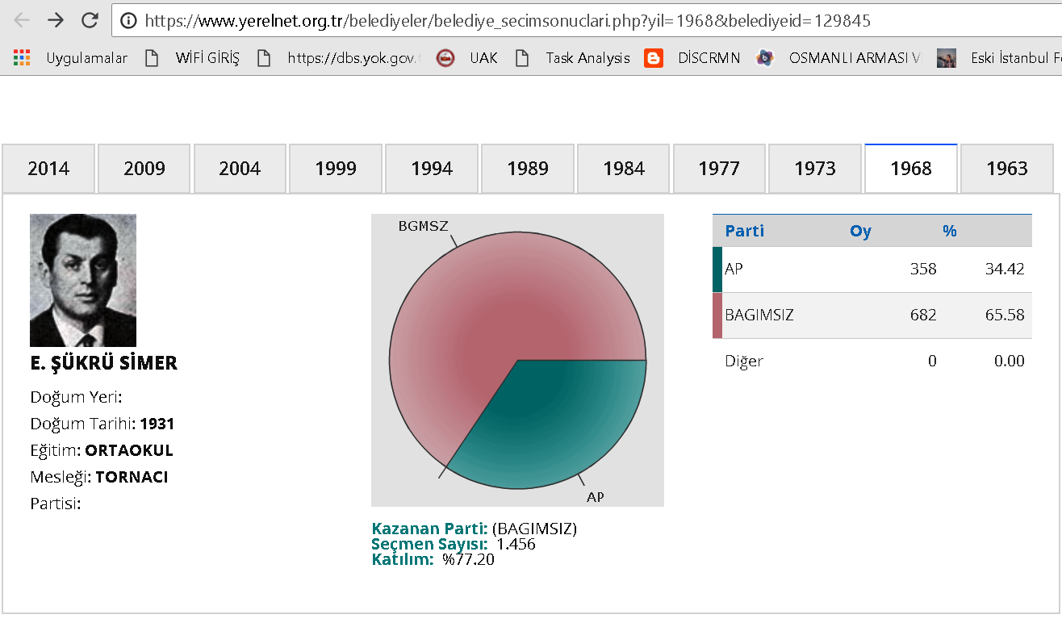Screen dimensions: 1062x627
Task: Click the AP label below pie chart
Action: (596, 497)
